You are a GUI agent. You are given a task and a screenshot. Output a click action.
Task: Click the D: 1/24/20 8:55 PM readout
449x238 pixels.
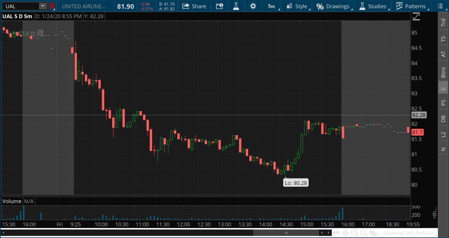tap(58, 16)
